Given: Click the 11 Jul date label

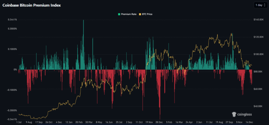Looking at the screenshot, I should tap(209, 122).
